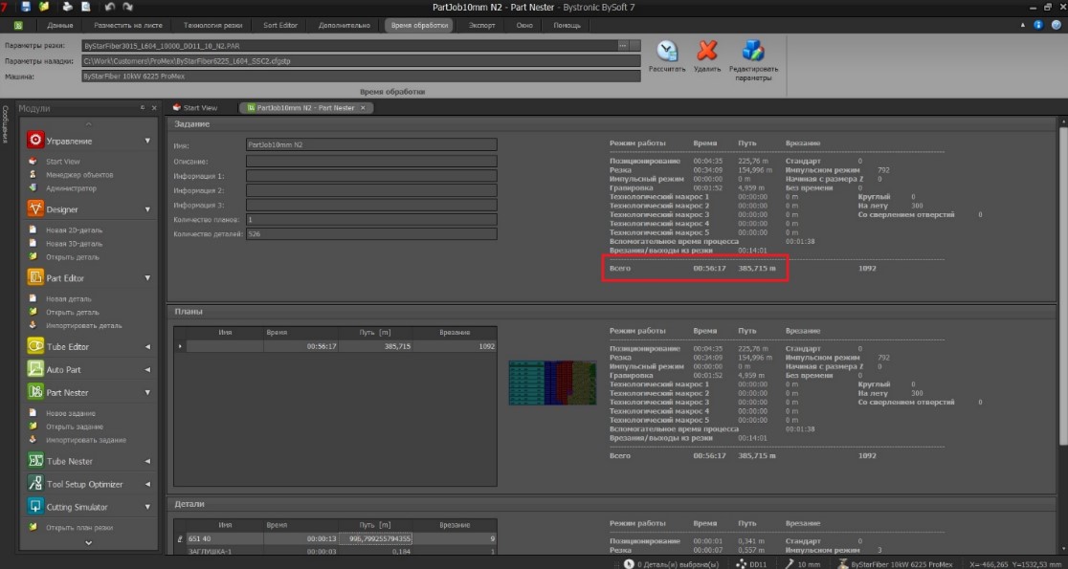Open the Tube Nester module icon
Image resolution: width=1068 pixels, height=569 pixels.
pos(35,461)
